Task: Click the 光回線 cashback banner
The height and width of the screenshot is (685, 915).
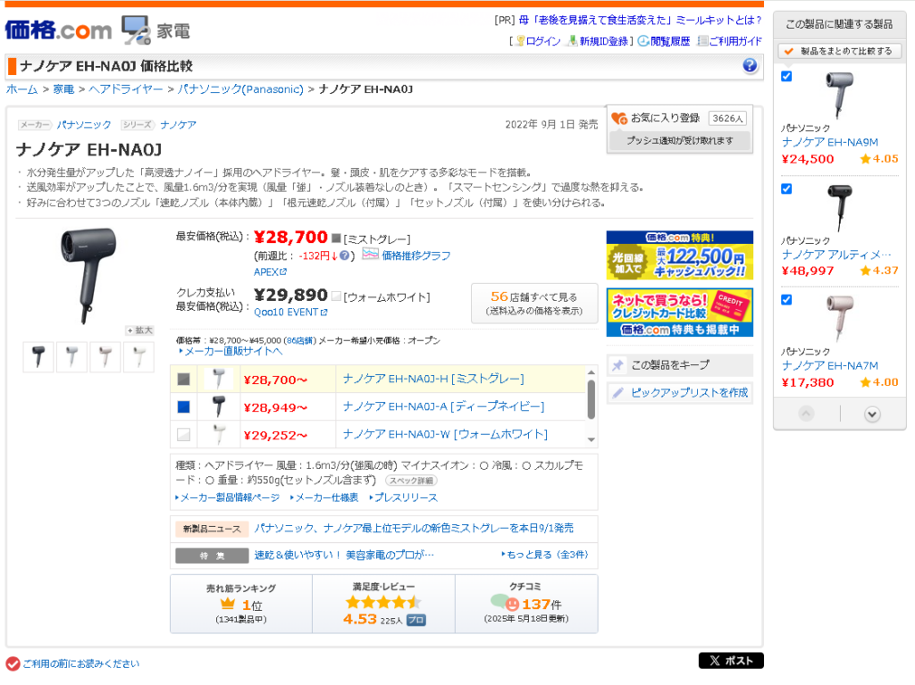Action: click(x=679, y=255)
